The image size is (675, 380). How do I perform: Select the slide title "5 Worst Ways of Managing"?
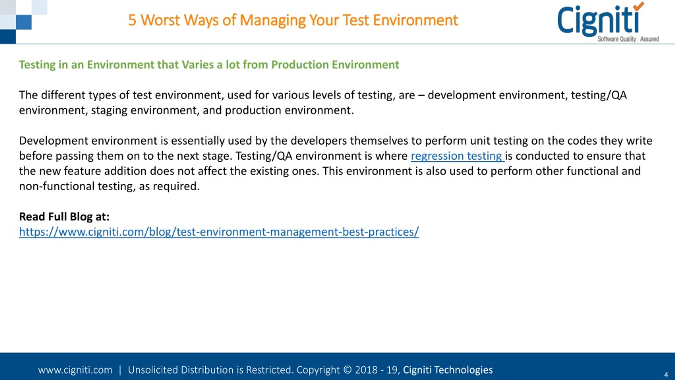point(217,20)
